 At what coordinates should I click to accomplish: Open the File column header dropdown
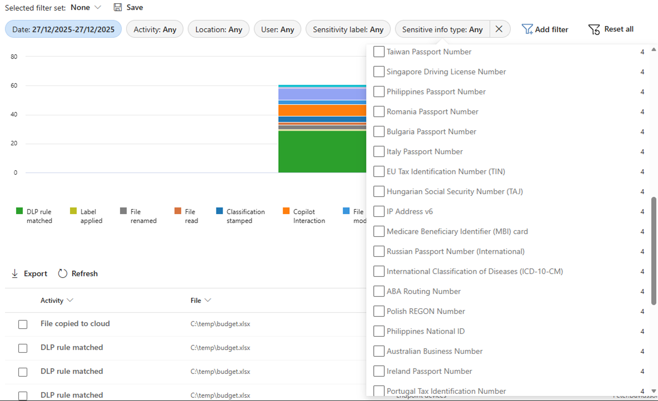(x=208, y=300)
